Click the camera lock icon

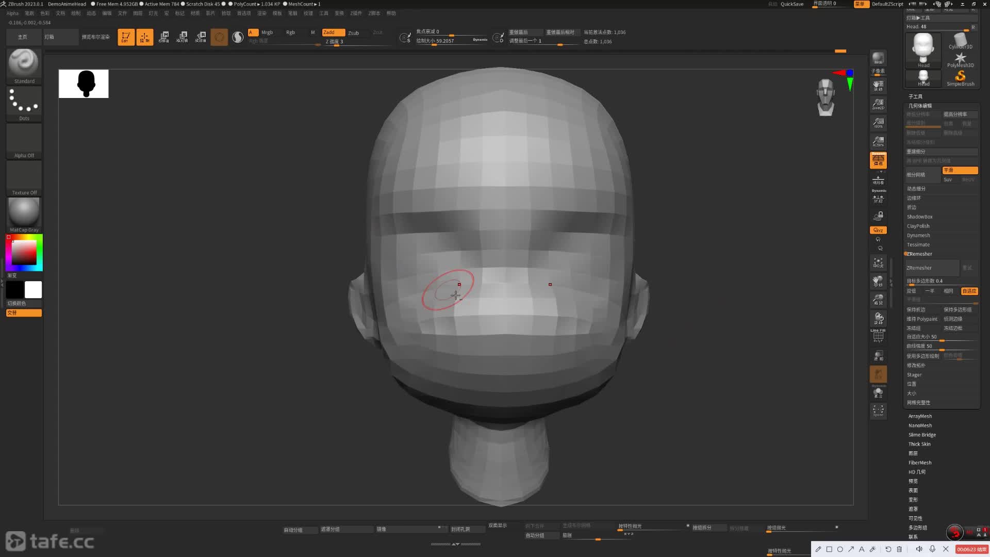pyautogui.click(x=878, y=216)
